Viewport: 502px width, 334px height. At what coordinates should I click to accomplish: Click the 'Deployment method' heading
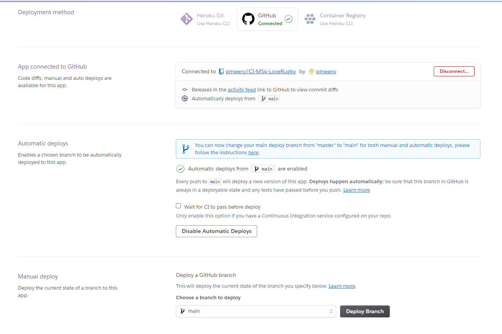click(46, 12)
